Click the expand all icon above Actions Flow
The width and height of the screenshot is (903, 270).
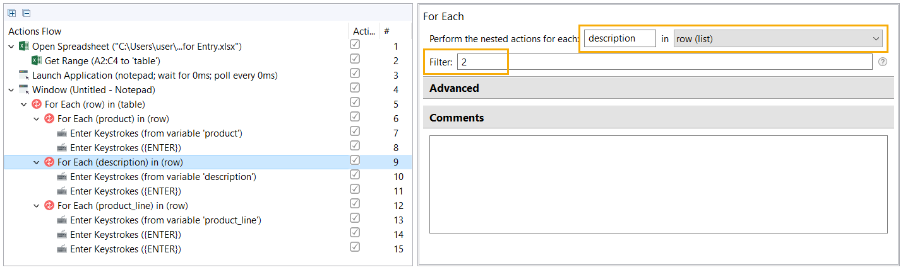pyautogui.click(x=13, y=13)
